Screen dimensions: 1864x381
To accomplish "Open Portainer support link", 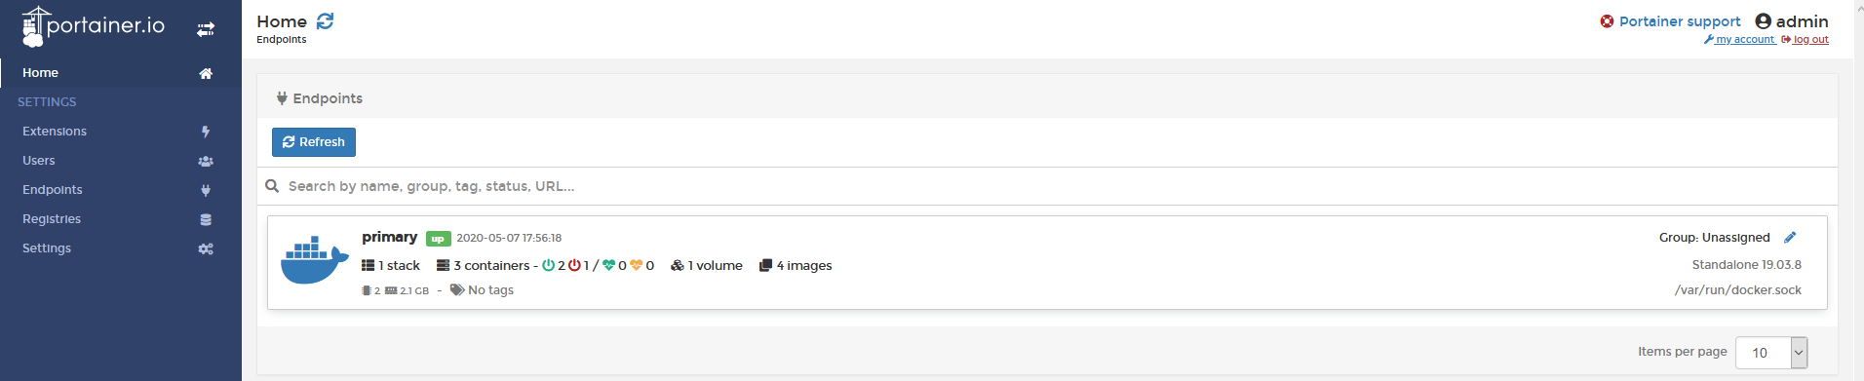I will [1679, 21].
